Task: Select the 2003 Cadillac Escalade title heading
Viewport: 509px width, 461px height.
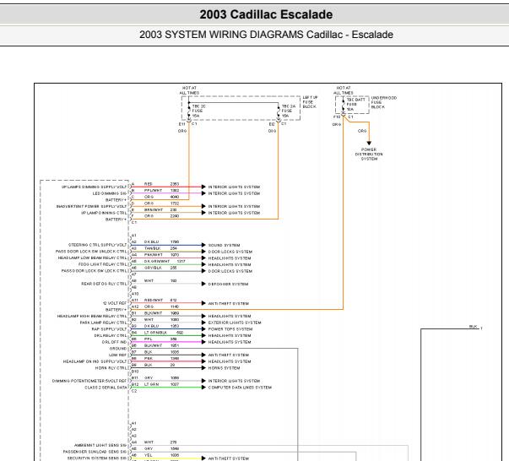Action: [x=266, y=14]
